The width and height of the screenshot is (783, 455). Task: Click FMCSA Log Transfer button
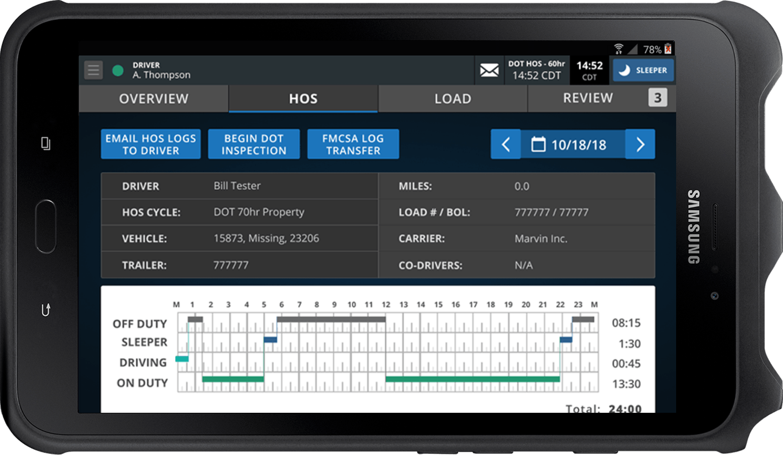tap(353, 144)
